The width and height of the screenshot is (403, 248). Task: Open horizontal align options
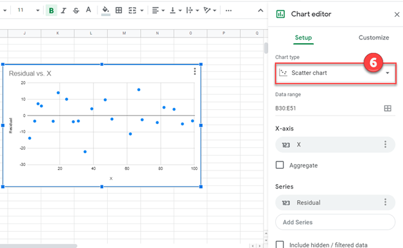tap(155, 10)
